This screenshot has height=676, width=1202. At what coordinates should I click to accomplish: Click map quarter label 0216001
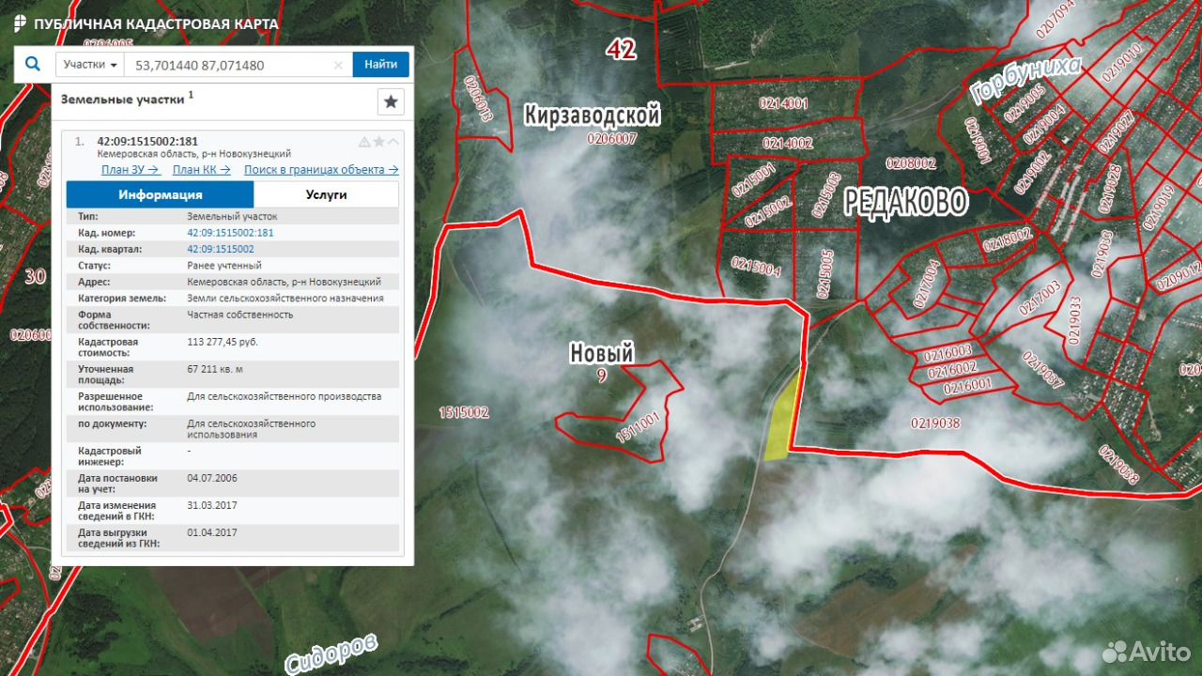(x=968, y=386)
